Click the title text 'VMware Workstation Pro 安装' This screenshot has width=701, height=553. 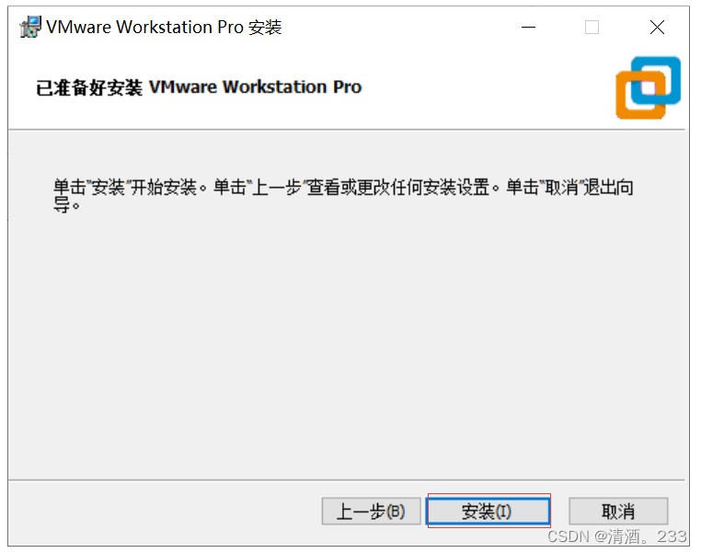[x=164, y=28]
